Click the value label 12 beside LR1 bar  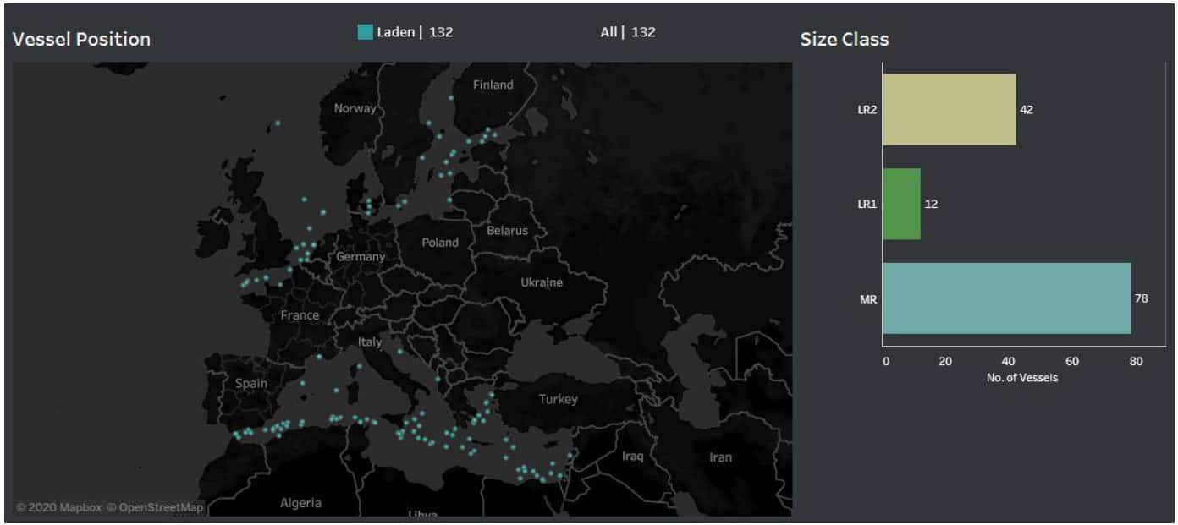pyautogui.click(x=931, y=204)
